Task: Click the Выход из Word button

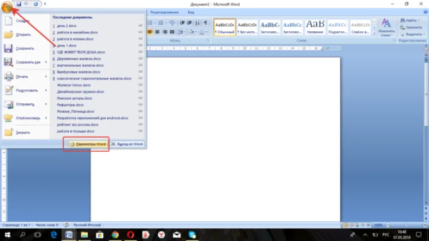Action: coord(127,144)
